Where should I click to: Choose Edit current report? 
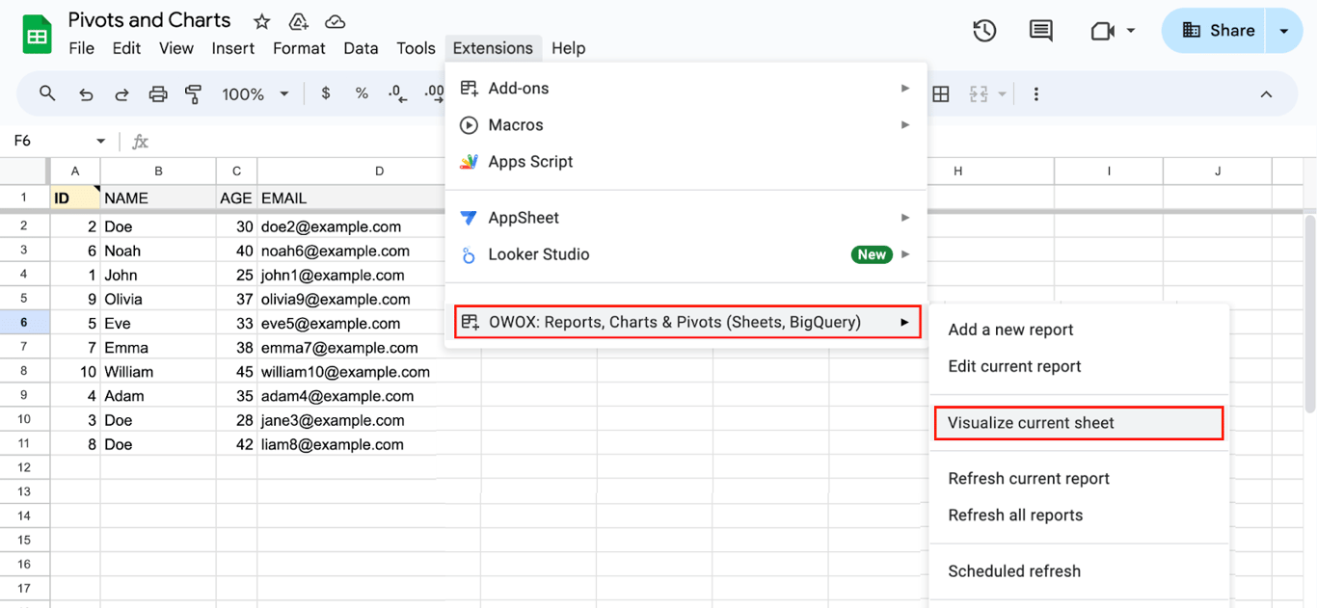pos(1079,366)
